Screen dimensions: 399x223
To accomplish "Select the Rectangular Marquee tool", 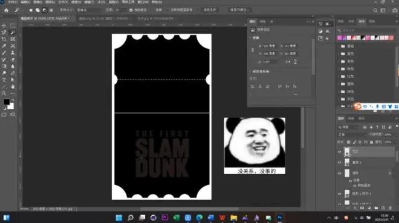I will 13,26.
